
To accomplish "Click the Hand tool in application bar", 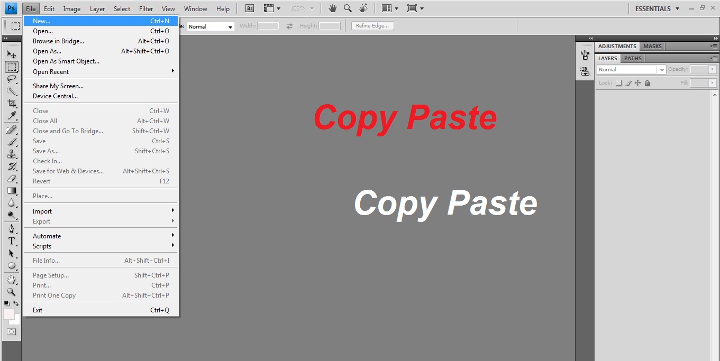I will [332, 8].
